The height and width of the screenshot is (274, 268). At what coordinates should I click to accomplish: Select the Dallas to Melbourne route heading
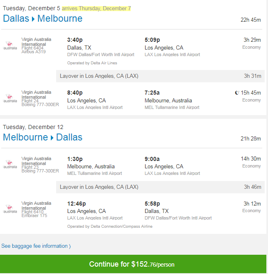tap(43, 18)
